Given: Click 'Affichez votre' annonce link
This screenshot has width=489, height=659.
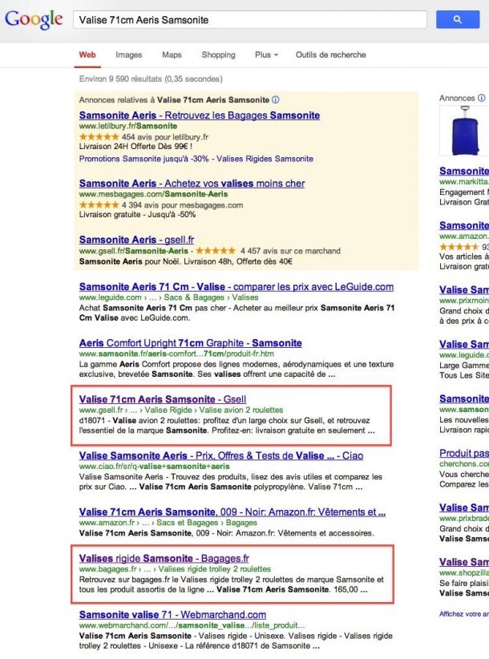Looking at the screenshot, I should tap(464, 614).
